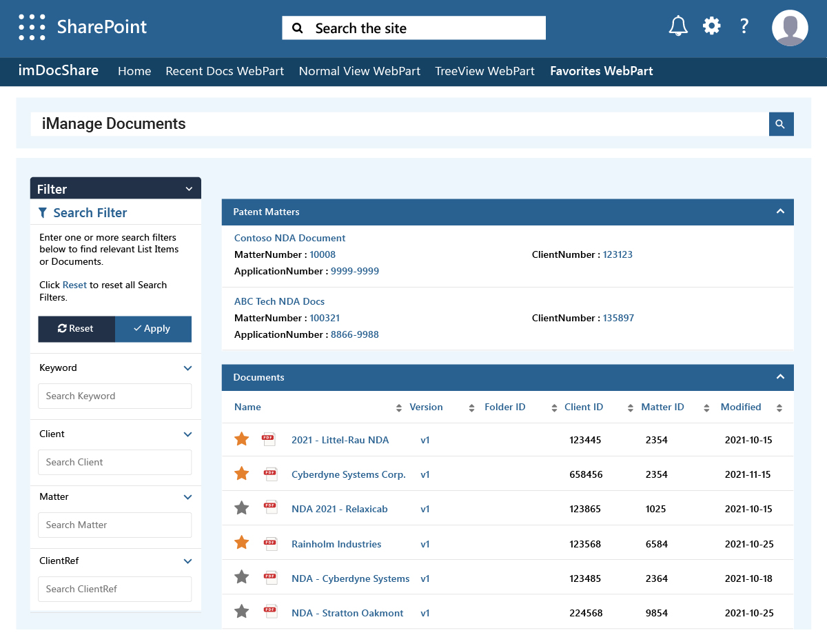
Task: Click the Search Filter funnel icon
Action: pos(43,212)
